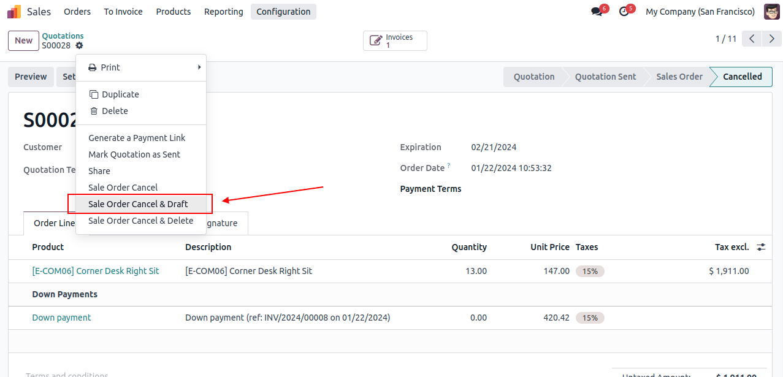Click the New button
Image resolution: width=783 pixels, height=377 pixels.
point(23,40)
